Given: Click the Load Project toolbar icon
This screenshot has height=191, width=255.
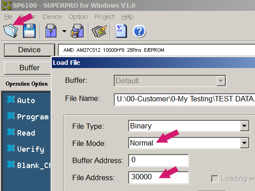Looking at the screenshot, I should click(51, 31).
